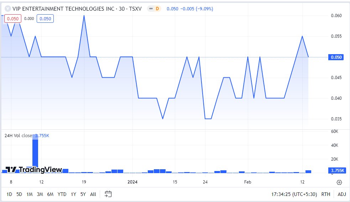350x202 pixels.
Task: Click the 3.755K volume value in legend
Action: pyautogui.click(x=42, y=136)
